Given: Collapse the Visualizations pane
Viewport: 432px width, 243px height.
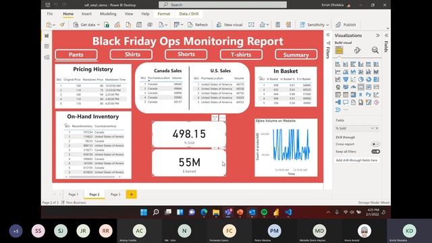Looking at the screenshot, I should point(378,36).
